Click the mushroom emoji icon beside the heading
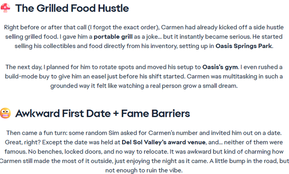The image size is (289, 174). click(5, 8)
